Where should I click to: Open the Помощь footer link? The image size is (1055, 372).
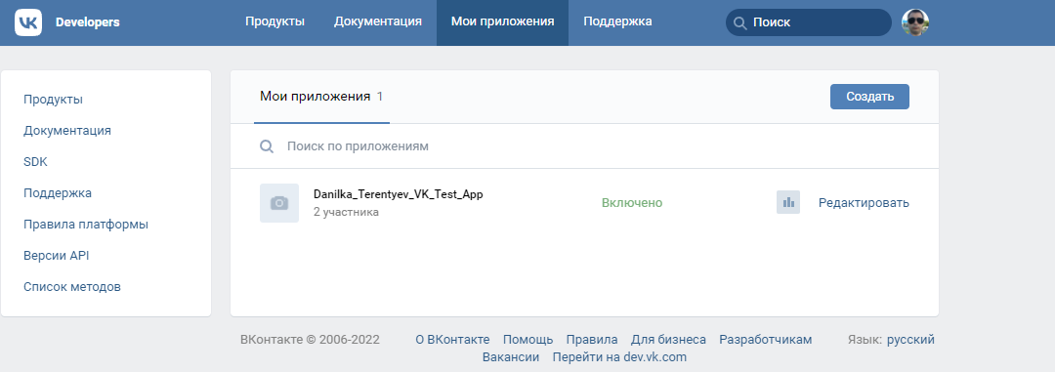(x=528, y=340)
